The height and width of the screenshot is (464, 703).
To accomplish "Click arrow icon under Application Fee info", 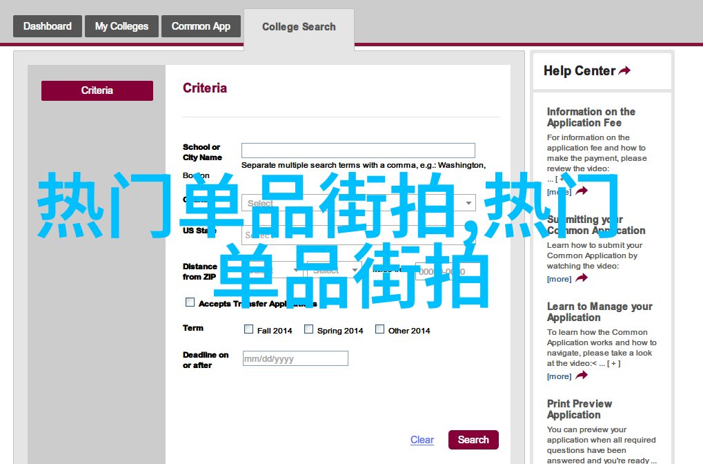I will [x=582, y=191].
